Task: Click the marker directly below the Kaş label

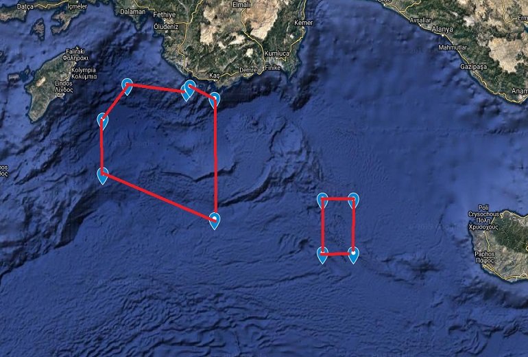Action: pos(215,100)
